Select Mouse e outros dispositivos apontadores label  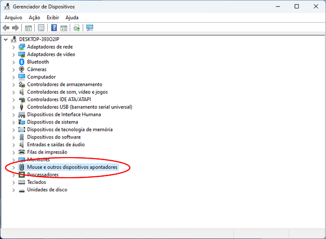tap(72, 167)
